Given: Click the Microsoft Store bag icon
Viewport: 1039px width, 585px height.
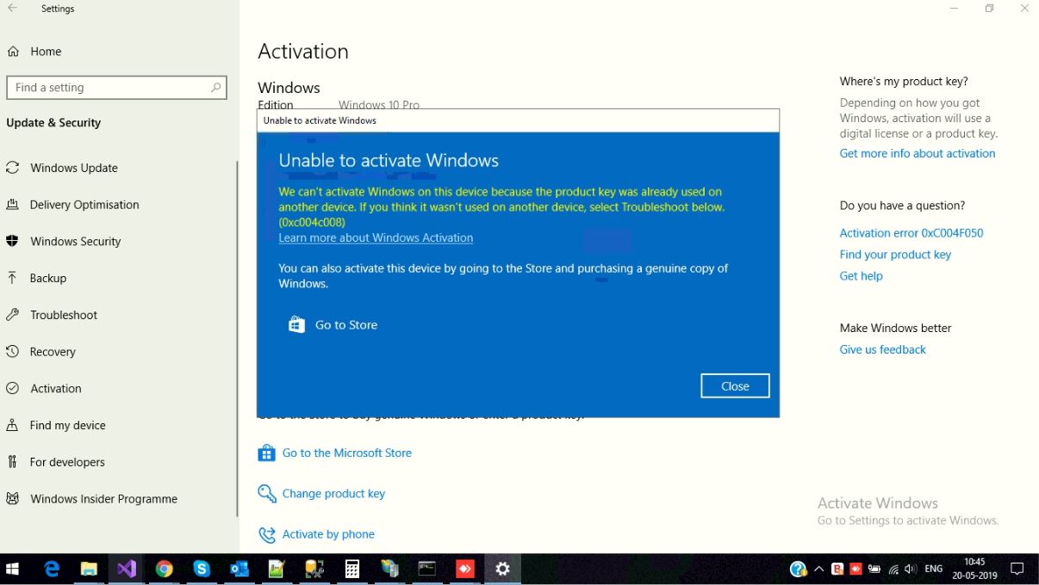Looking at the screenshot, I should click(x=266, y=453).
